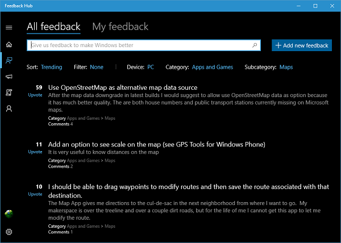Open 'Use OpenStreetMap as alternative map data source'

123,87
